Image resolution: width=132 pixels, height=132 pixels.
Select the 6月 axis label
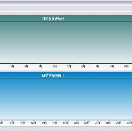point(55,66)
